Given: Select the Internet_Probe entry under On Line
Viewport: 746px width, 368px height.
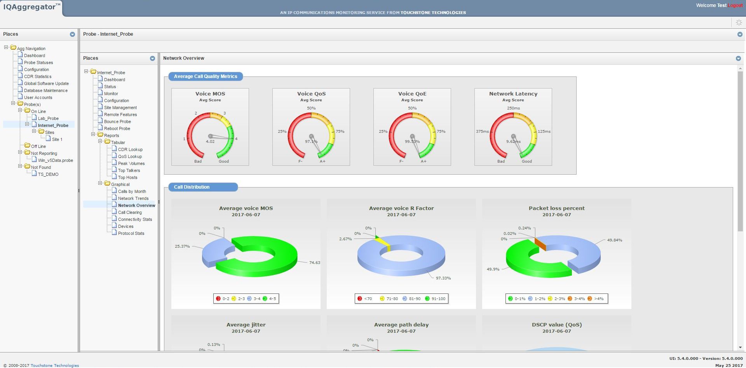Looking at the screenshot, I should [x=53, y=125].
